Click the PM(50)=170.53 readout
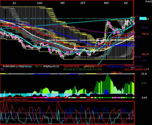 [x=51, y=66]
